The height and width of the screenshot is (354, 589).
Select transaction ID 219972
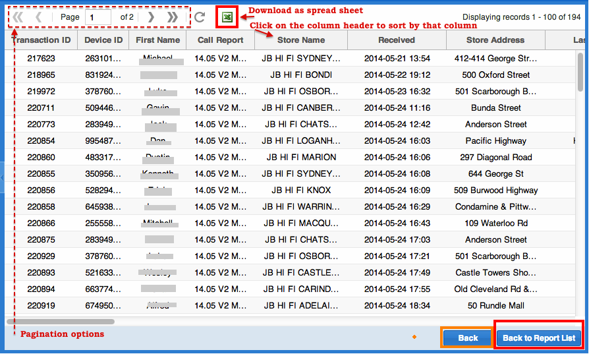click(x=41, y=92)
